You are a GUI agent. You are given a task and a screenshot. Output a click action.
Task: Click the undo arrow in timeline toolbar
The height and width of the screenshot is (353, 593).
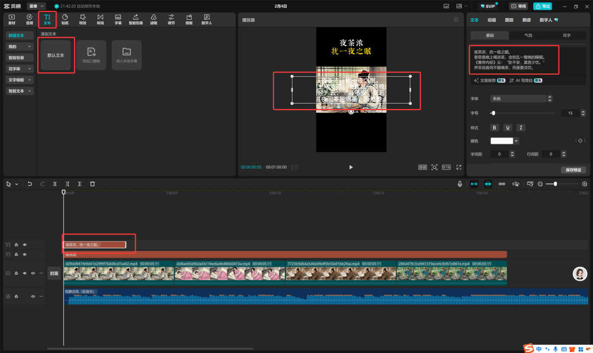[30, 184]
